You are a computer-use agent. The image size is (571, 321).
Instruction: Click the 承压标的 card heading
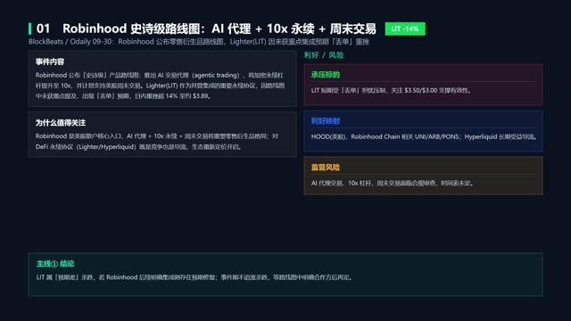(326, 75)
